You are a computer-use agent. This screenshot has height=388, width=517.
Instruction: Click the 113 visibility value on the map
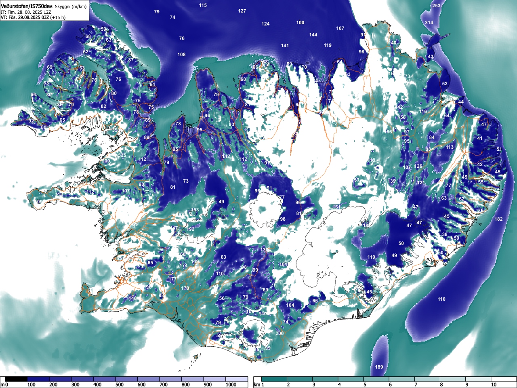point(450,148)
